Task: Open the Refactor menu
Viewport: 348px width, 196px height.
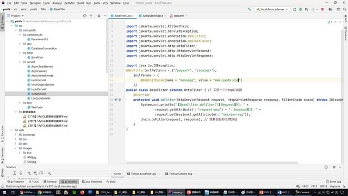Action: pos(70,3)
